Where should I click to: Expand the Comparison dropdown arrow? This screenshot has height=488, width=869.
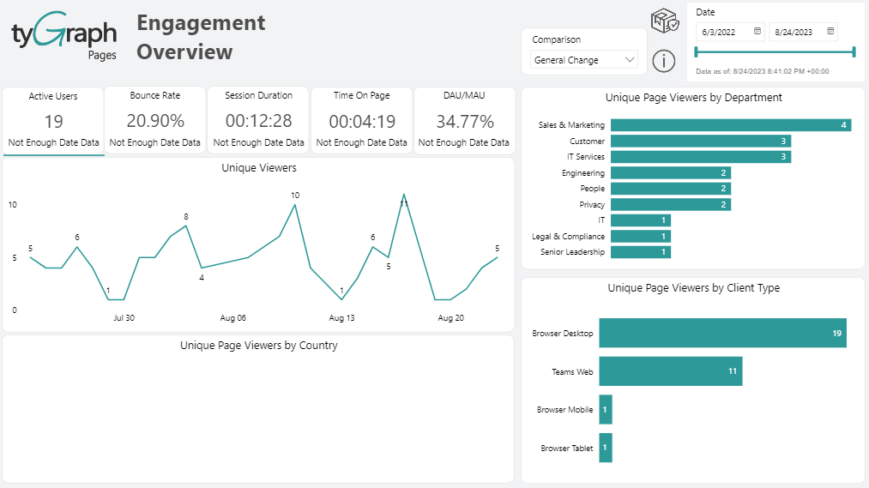click(631, 60)
